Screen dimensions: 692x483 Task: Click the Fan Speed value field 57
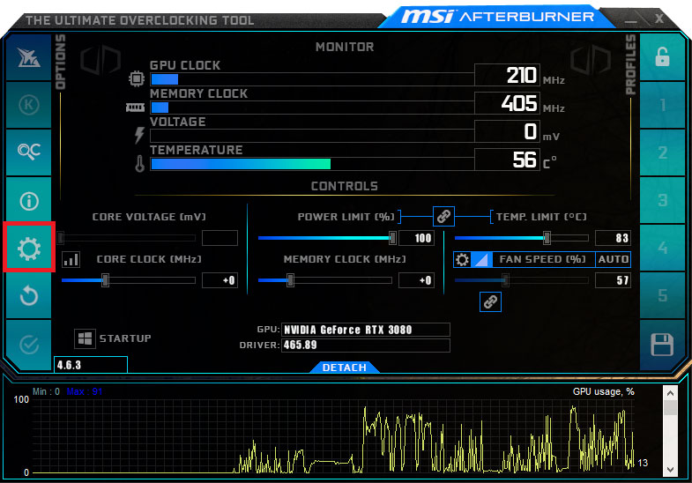pyautogui.click(x=613, y=280)
